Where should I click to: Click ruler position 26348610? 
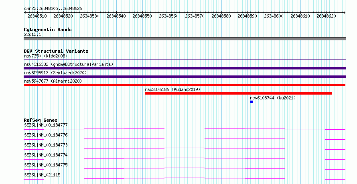pos(300,16)
